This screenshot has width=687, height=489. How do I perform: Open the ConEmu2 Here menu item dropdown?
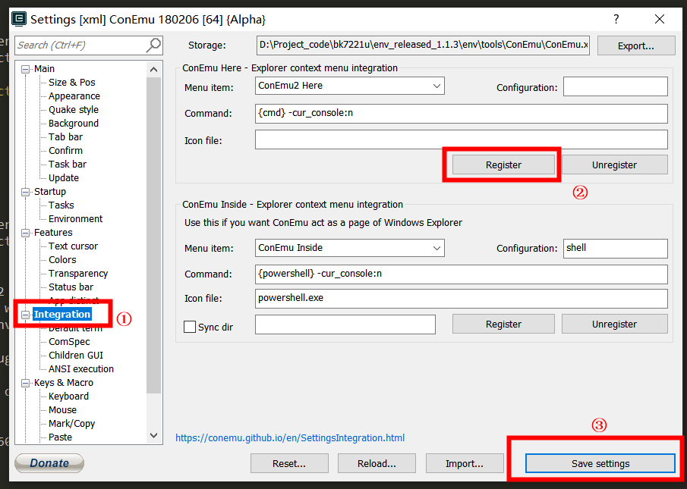[436, 86]
